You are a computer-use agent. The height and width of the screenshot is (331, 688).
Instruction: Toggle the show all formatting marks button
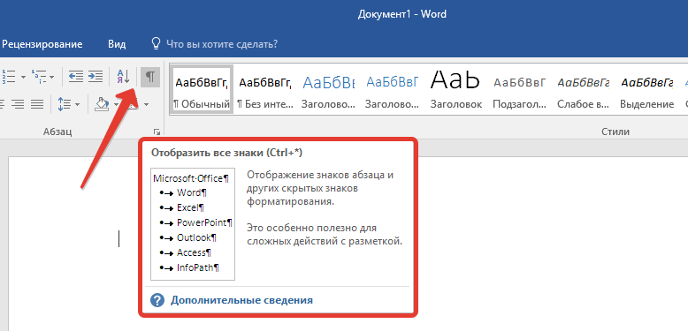150,77
